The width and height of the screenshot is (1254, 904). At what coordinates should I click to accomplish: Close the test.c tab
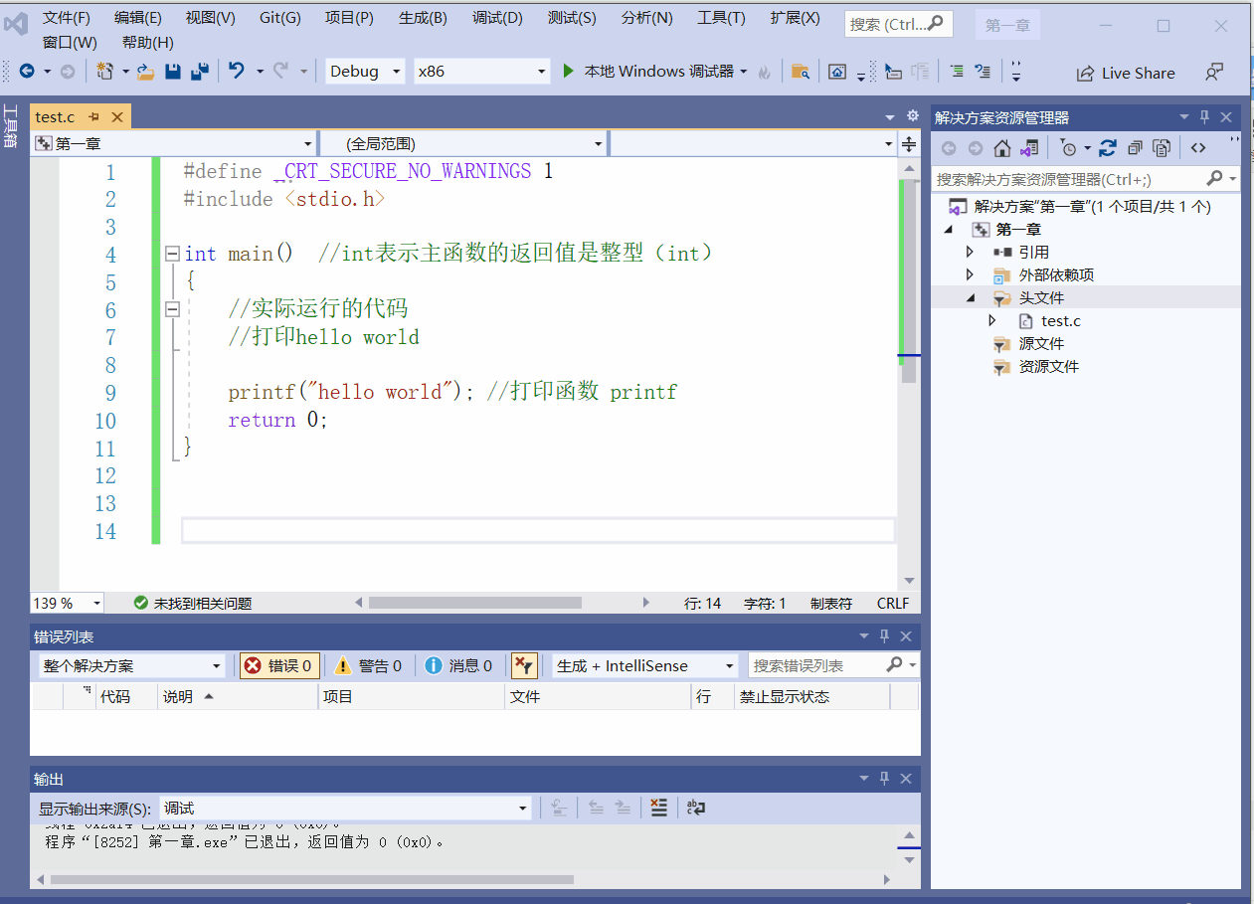(117, 117)
